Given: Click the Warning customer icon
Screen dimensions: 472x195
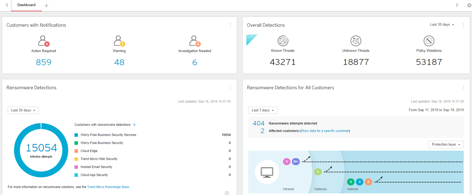Looking at the screenshot, I should click(x=119, y=41).
